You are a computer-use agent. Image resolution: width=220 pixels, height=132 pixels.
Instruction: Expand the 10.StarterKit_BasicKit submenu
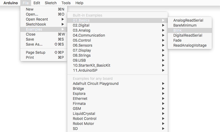[92, 65]
